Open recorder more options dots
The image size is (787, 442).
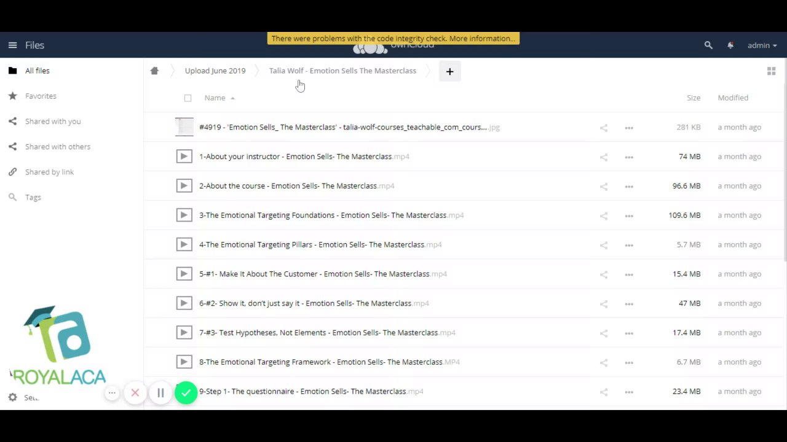pos(112,393)
